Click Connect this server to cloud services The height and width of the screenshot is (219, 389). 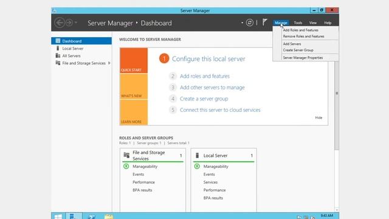pos(220,109)
